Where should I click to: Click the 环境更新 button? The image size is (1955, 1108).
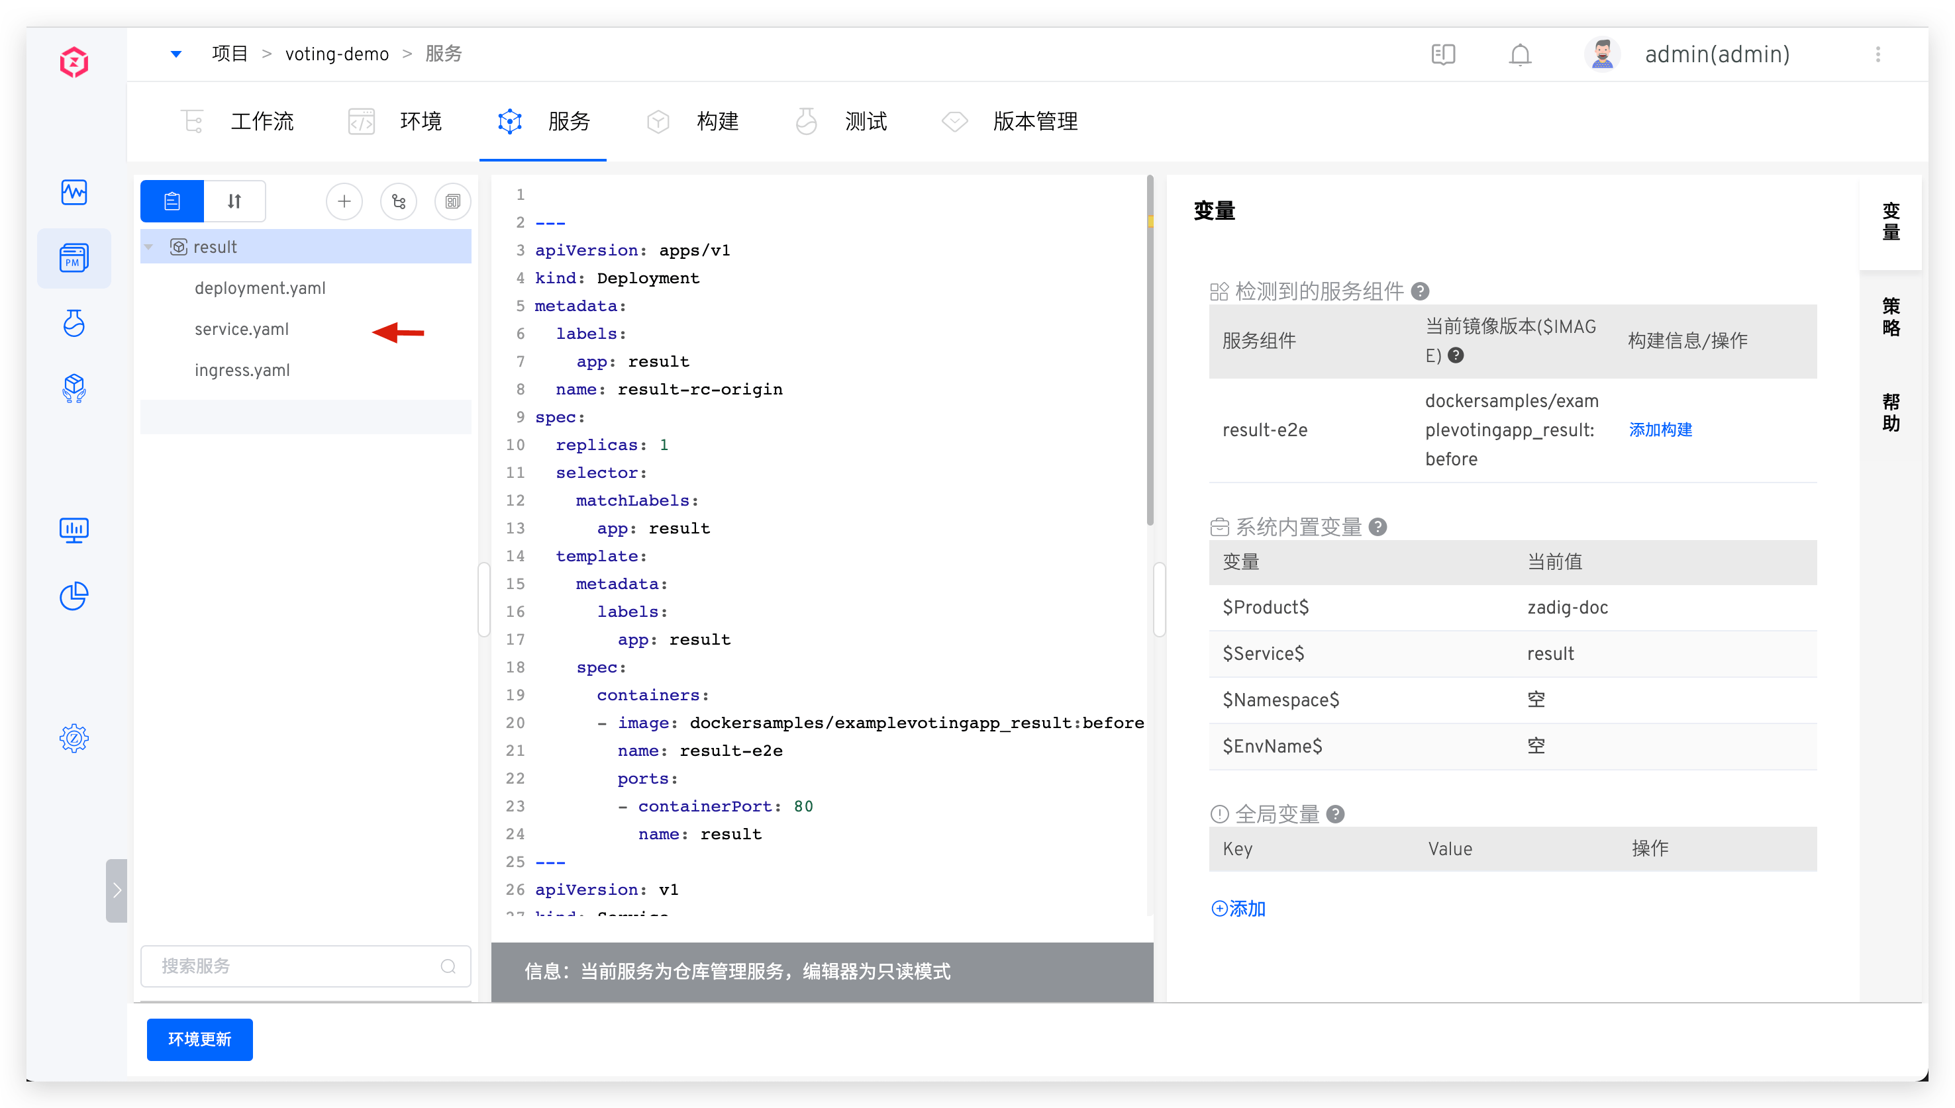(x=199, y=1039)
